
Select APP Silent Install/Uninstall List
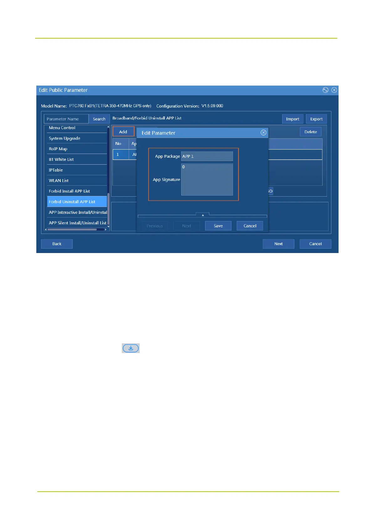[77, 223]
